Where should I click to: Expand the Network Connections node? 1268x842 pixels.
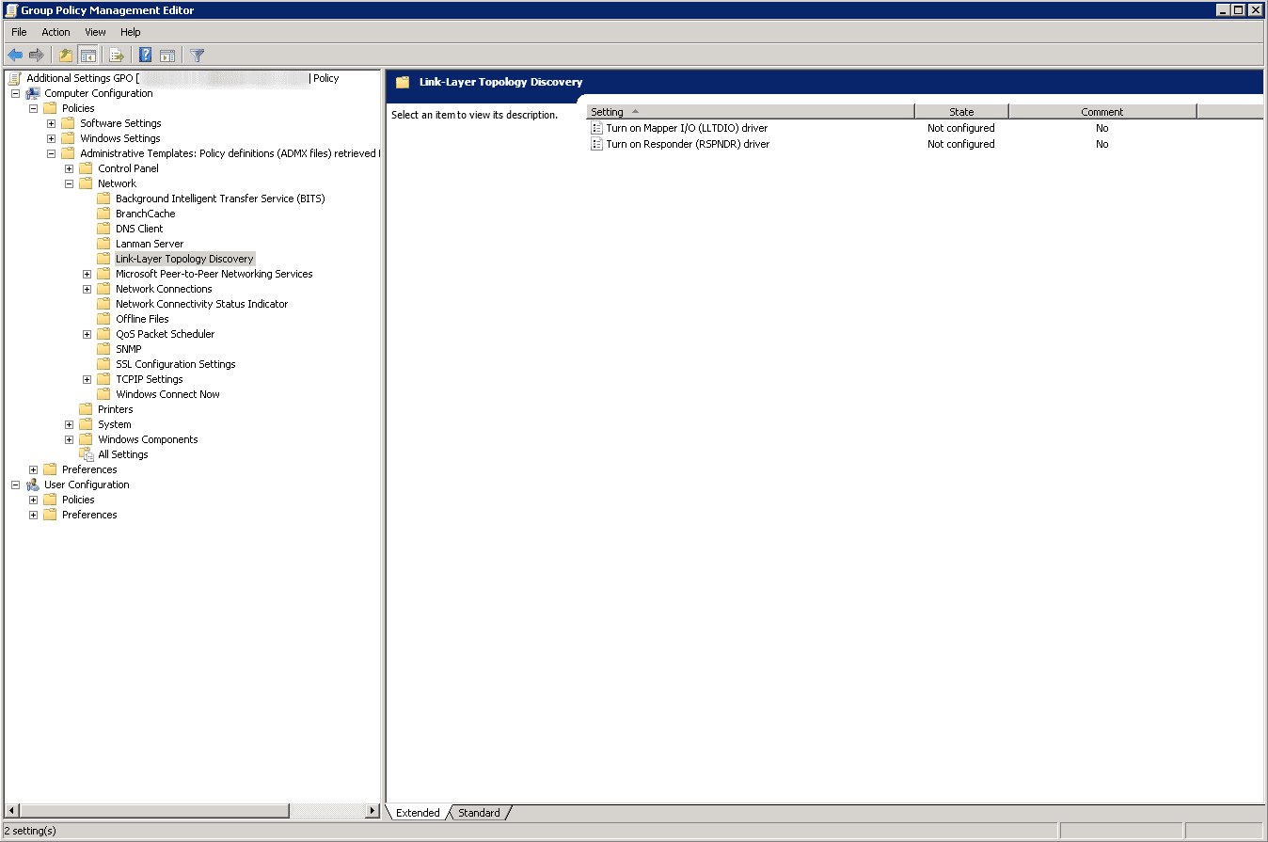coord(87,289)
